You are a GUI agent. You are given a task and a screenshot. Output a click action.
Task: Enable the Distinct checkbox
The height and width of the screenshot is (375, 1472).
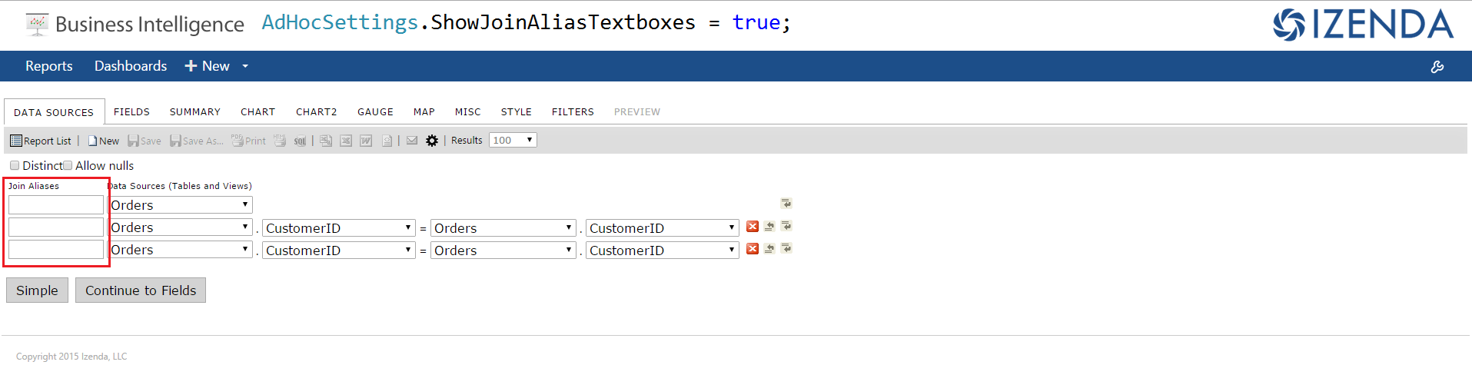pos(15,165)
